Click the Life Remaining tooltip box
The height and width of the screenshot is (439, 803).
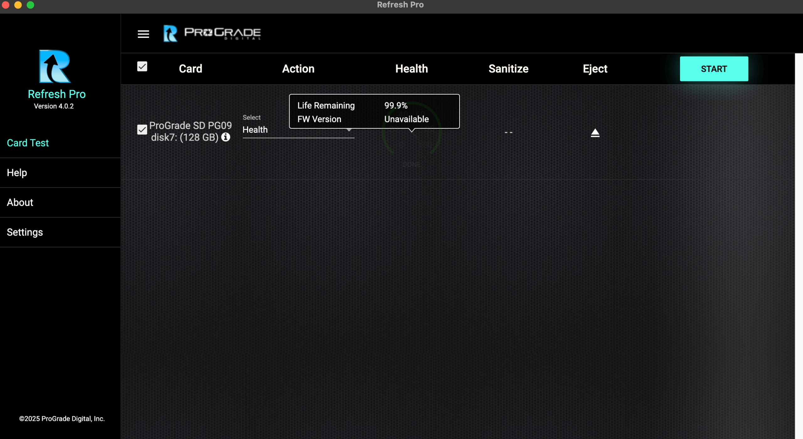(374, 111)
